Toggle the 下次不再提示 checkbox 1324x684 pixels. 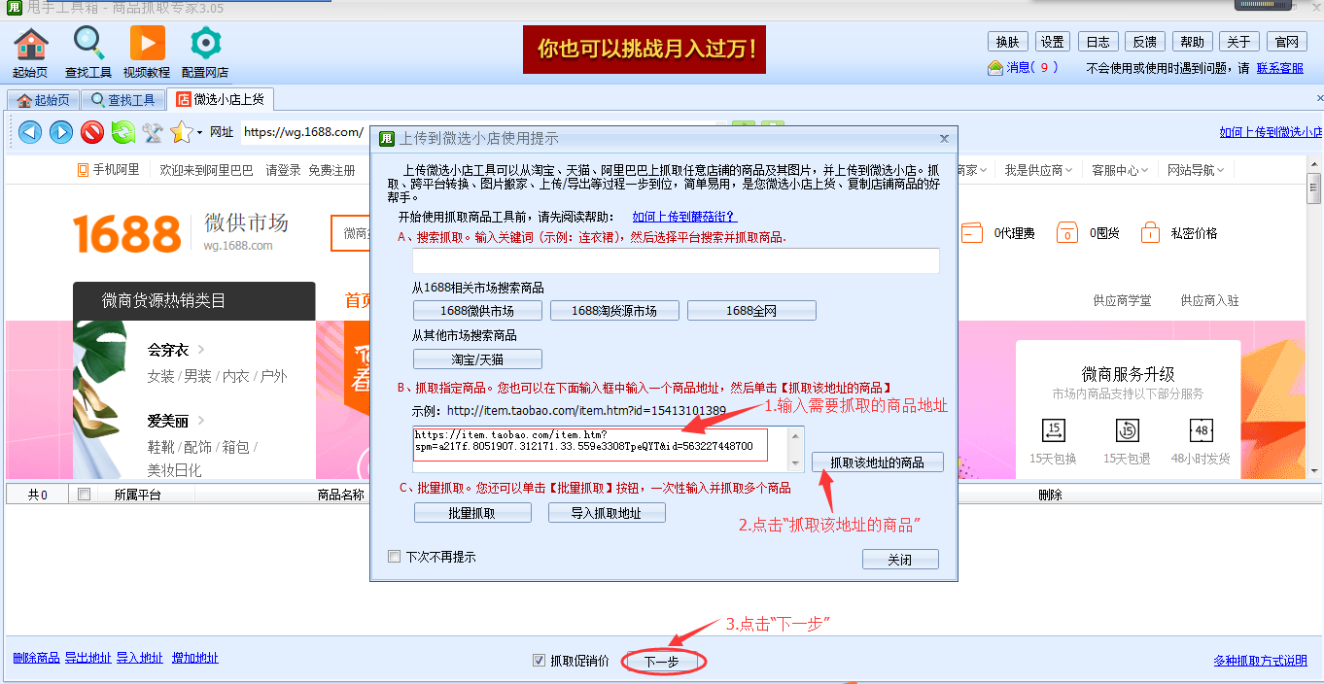(394, 557)
